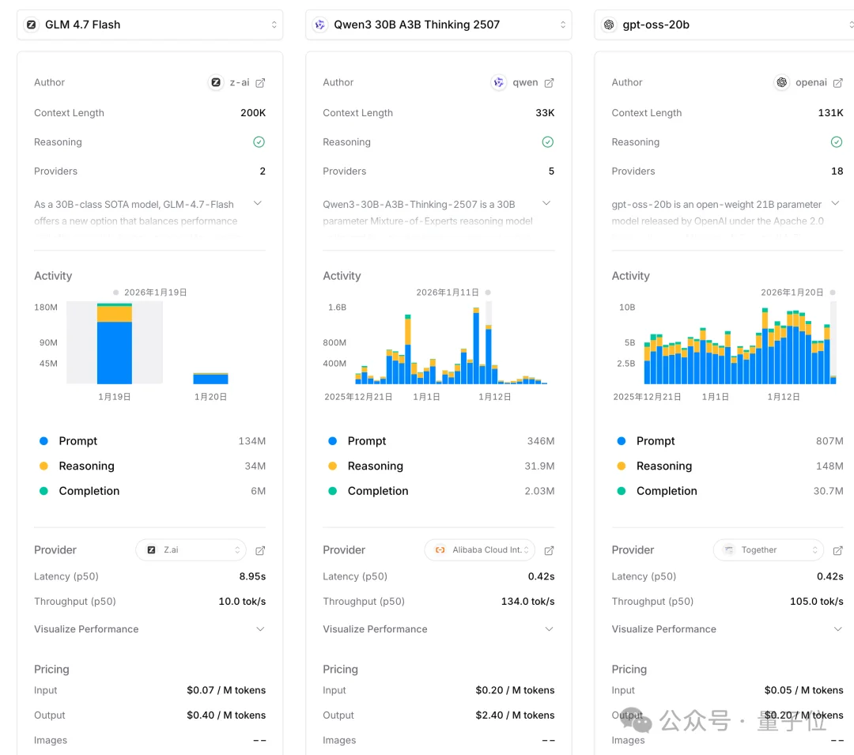Screen dimensions: 854x755
Task: Expand the GLM-4.7-Flash description text
Action: [257, 204]
